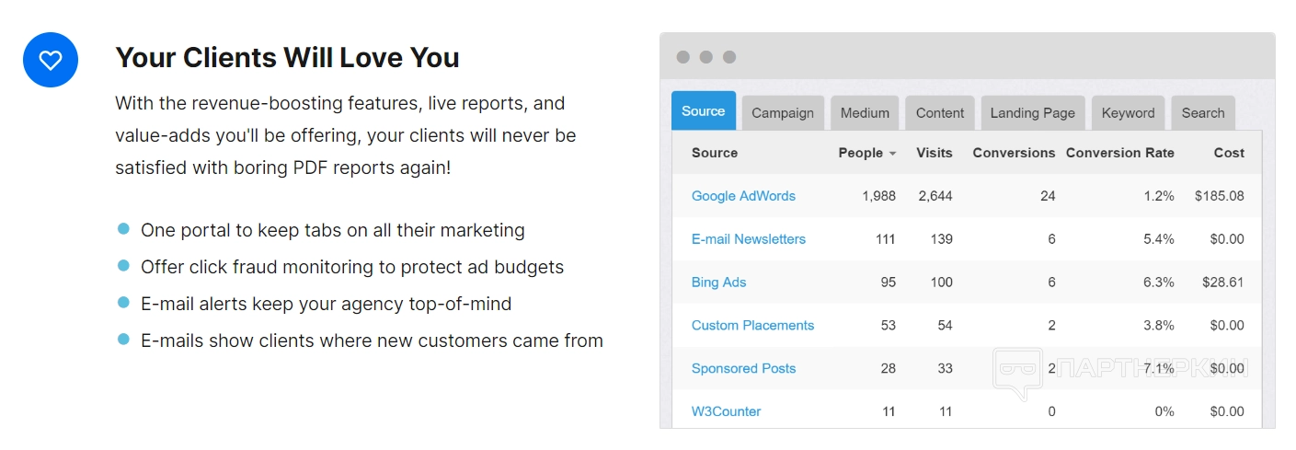Viewport: 1296px width, 450px height.
Task: Select the Keyword tab
Action: pyautogui.click(x=1128, y=113)
